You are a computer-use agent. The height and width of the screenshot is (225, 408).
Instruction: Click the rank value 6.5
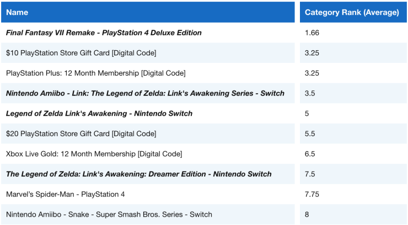(310, 154)
